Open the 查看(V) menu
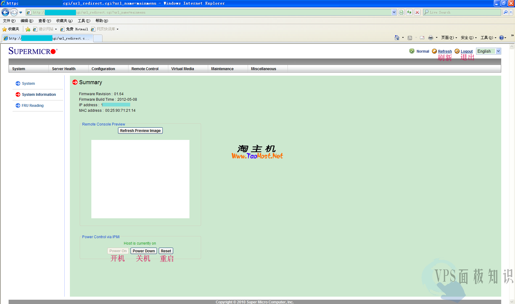515x304 pixels. click(x=45, y=21)
